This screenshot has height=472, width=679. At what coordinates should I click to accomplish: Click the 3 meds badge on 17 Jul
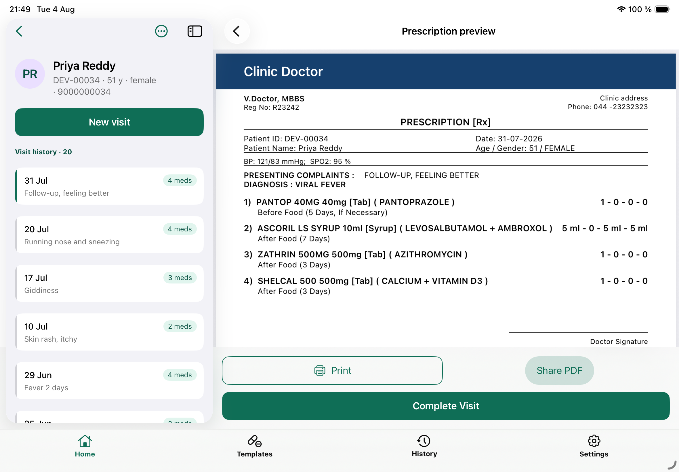(x=180, y=278)
